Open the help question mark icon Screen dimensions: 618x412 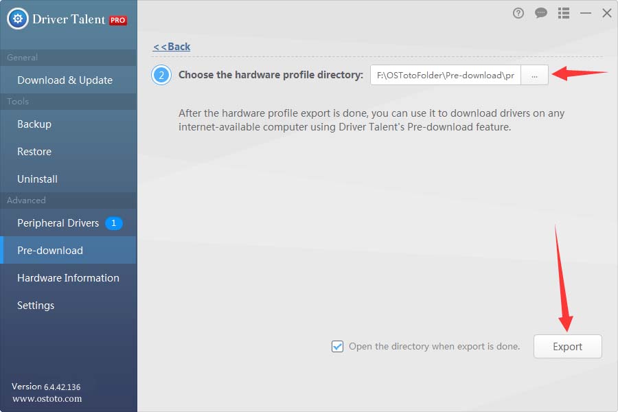[x=518, y=14]
